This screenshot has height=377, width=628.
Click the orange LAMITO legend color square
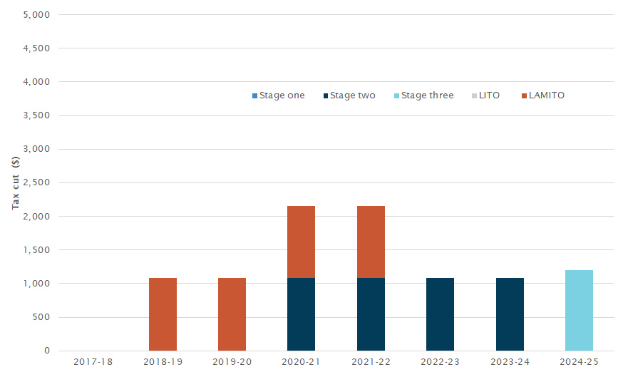click(x=525, y=95)
